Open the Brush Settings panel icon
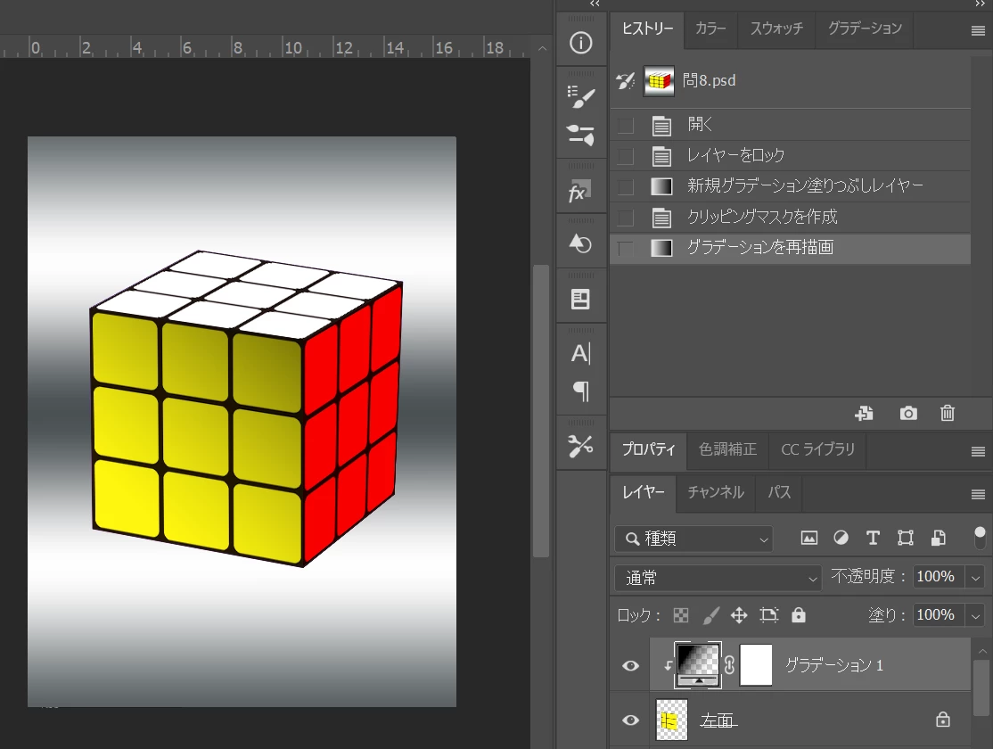 (580, 97)
